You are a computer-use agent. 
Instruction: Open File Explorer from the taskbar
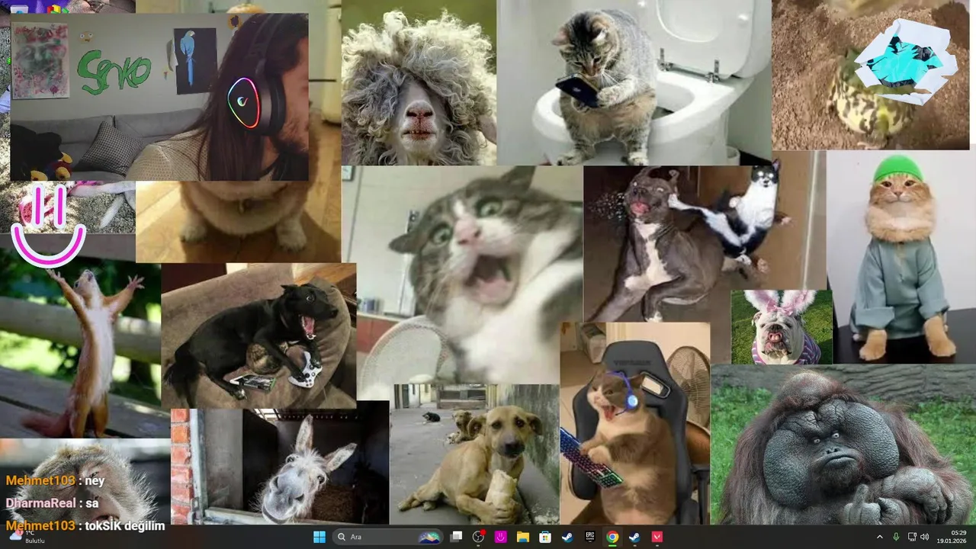point(523,537)
